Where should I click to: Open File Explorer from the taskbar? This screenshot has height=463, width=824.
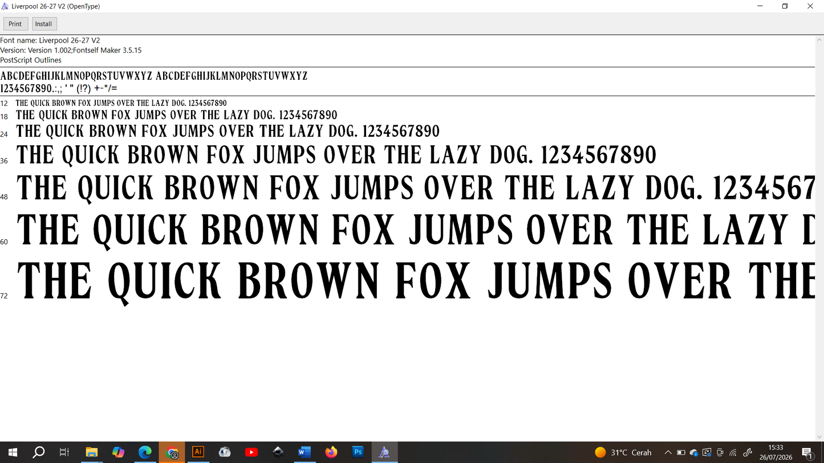pos(92,452)
